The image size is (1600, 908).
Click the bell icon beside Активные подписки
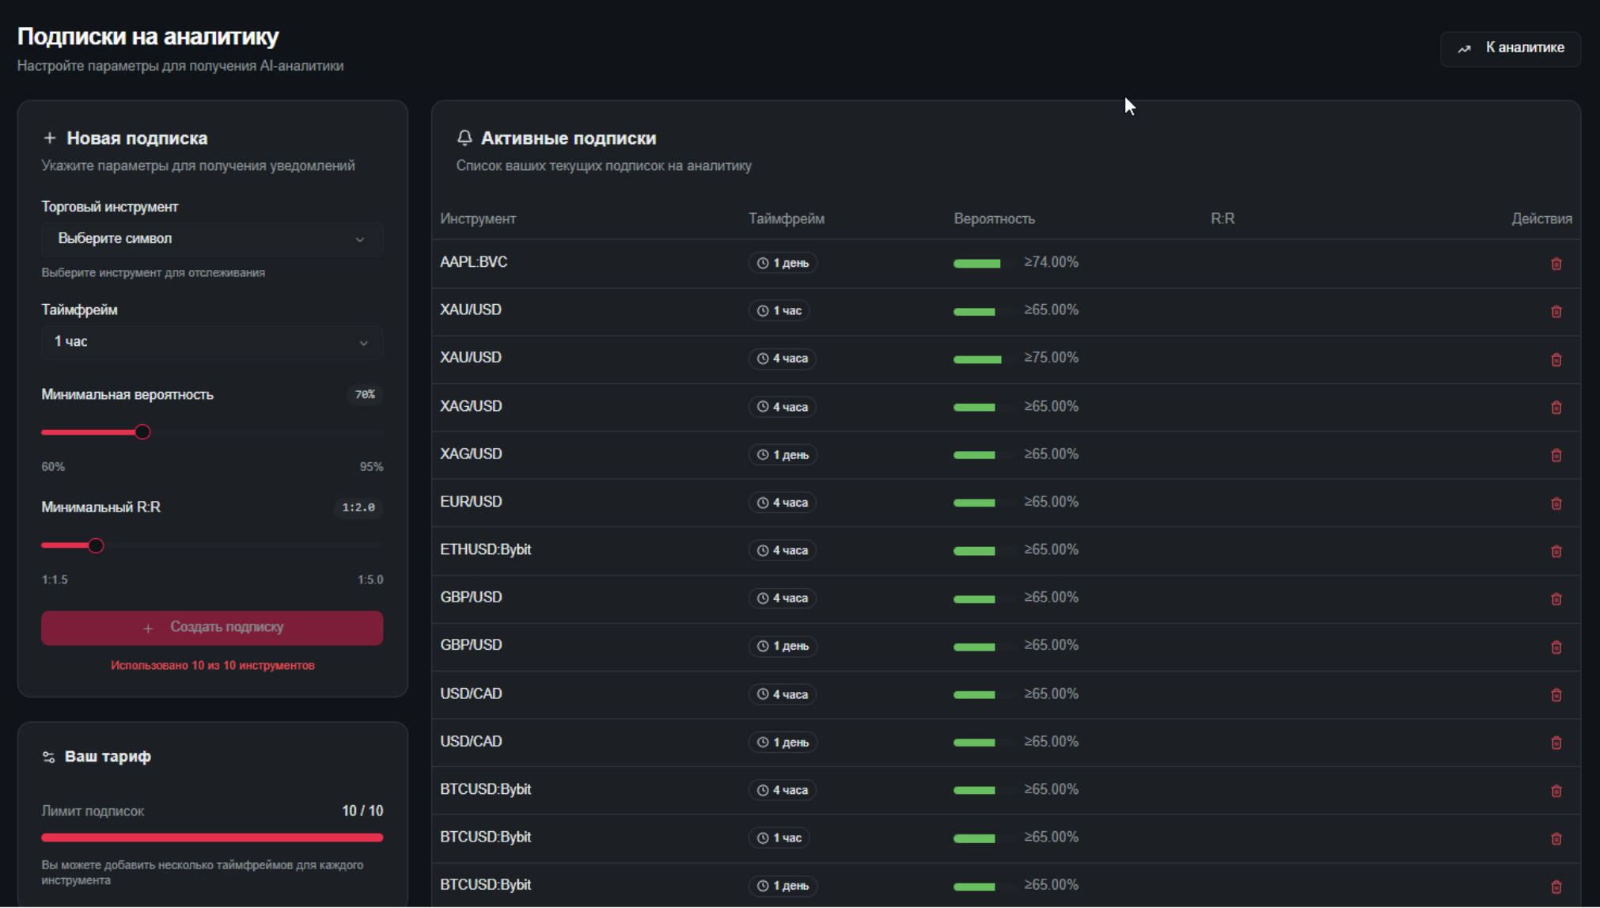coord(464,138)
